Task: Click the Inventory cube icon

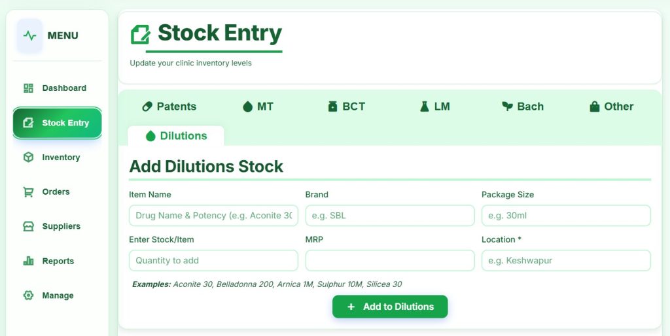Action: point(28,158)
